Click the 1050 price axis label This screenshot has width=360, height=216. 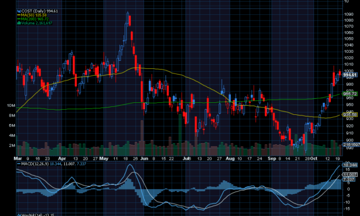point(349,39)
